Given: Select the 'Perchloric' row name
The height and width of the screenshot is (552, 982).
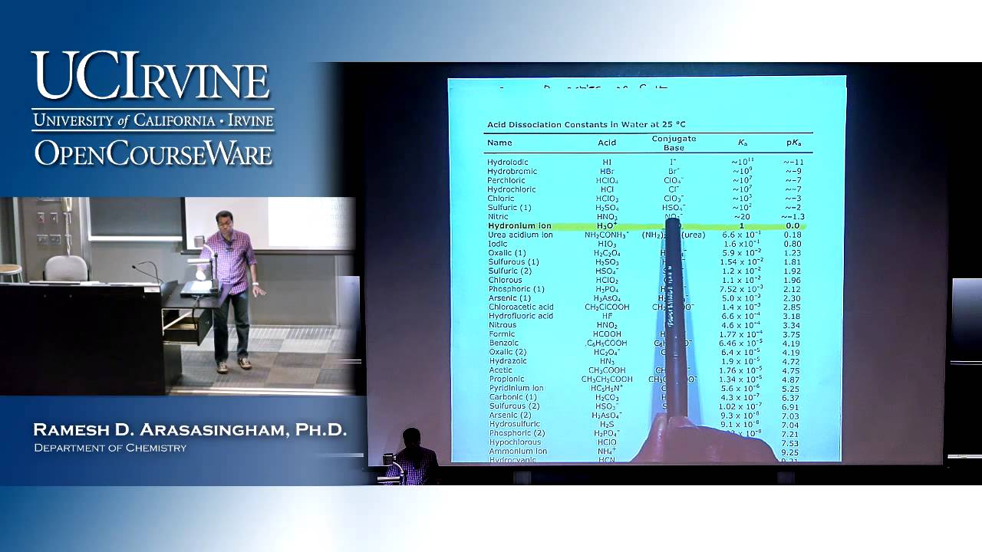Looking at the screenshot, I should pos(507,180).
